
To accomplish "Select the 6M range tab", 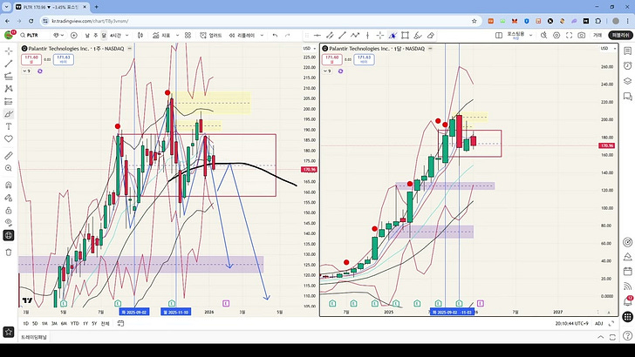I will (64, 323).
